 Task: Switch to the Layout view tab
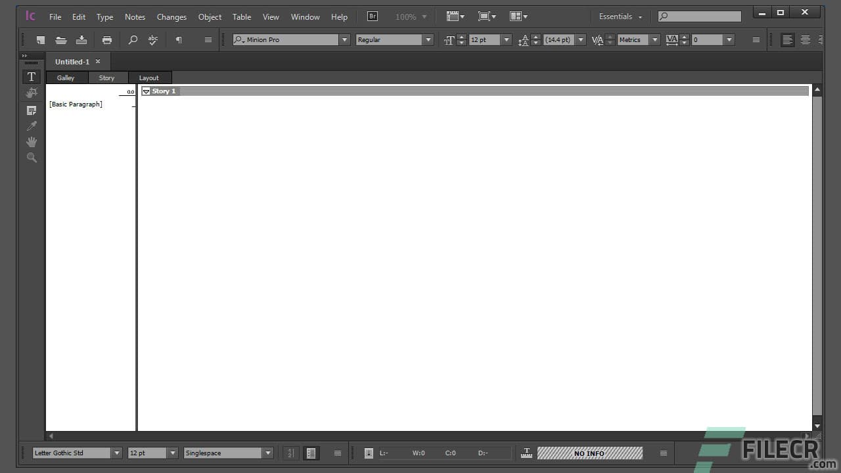click(x=148, y=78)
